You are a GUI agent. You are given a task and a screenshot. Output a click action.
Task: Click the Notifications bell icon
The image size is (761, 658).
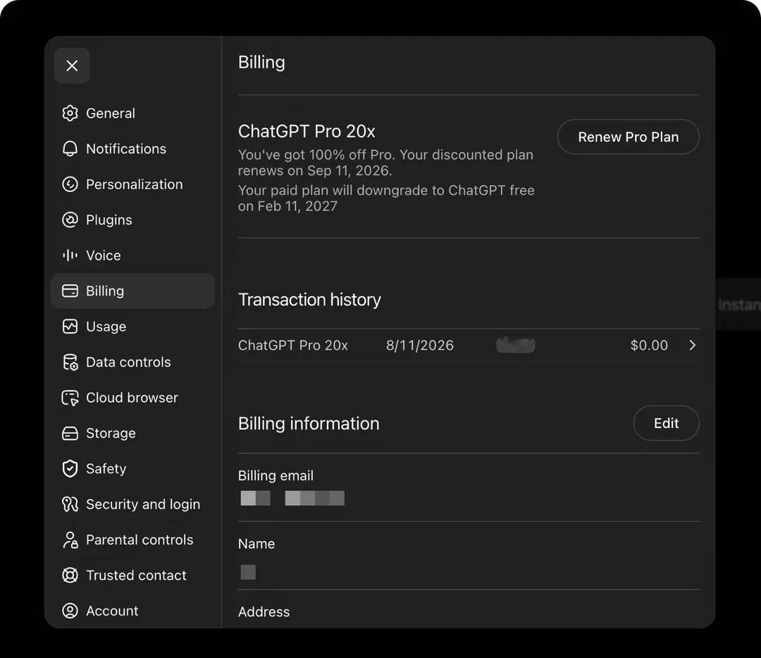(70, 149)
